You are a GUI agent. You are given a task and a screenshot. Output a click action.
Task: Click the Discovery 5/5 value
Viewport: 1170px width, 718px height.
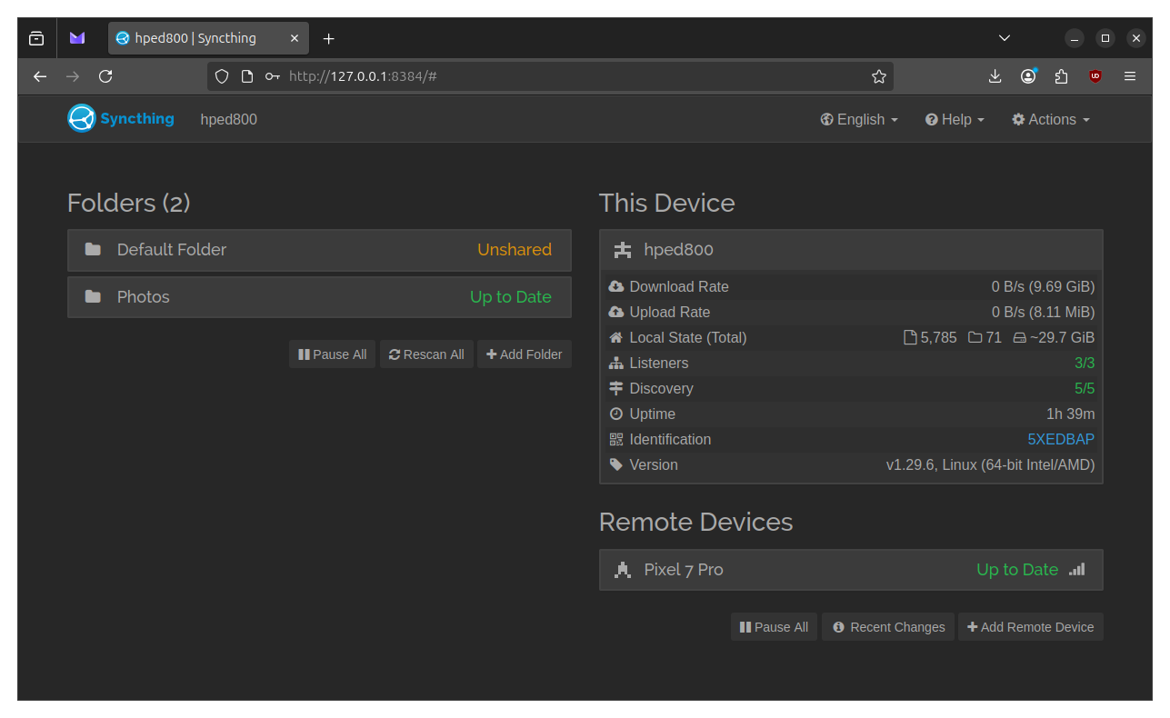[x=1085, y=388]
